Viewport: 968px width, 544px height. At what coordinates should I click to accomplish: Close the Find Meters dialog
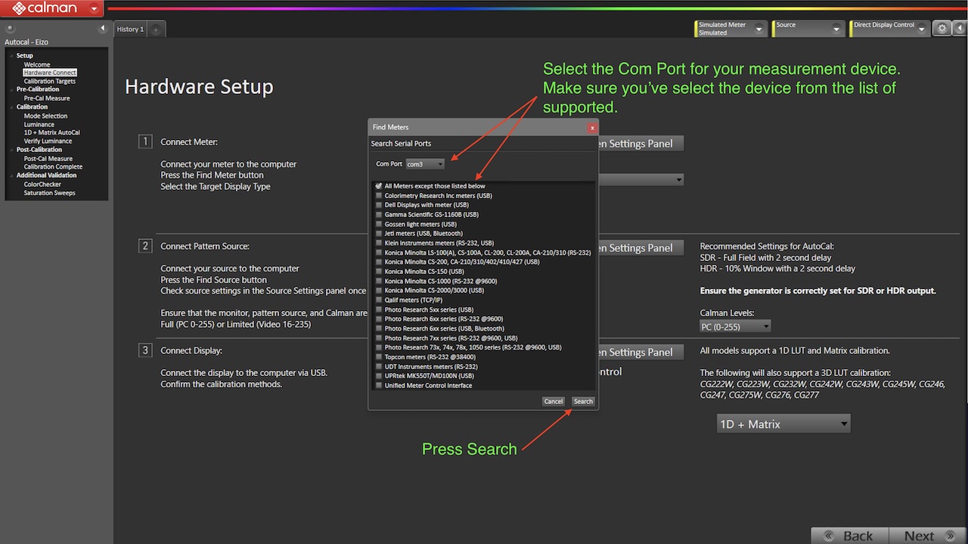(x=592, y=128)
